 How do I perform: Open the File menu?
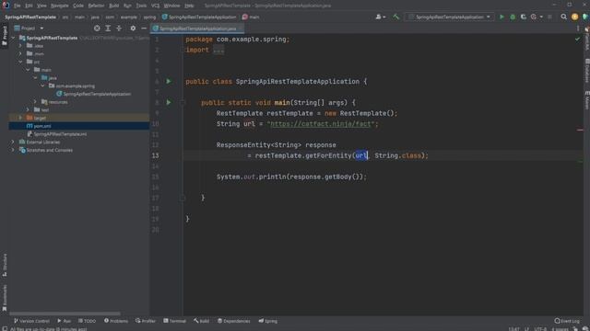17,6
